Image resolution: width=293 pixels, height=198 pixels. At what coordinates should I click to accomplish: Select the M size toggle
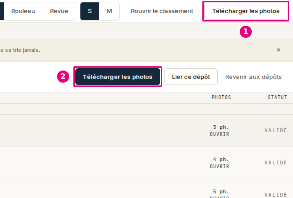click(x=109, y=11)
